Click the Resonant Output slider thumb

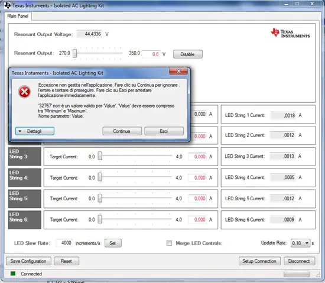75,53
